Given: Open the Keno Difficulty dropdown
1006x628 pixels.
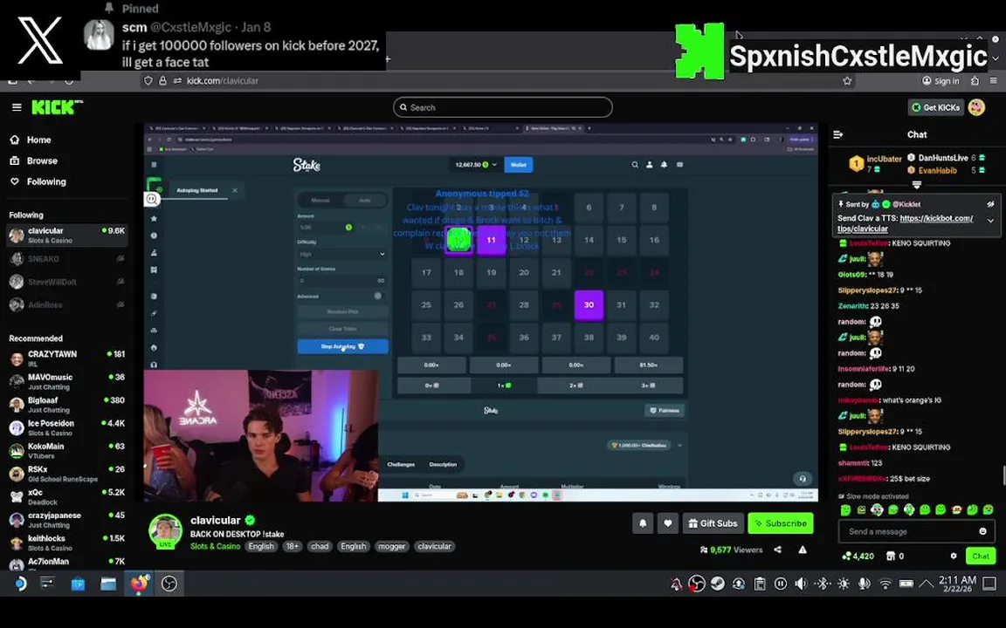Looking at the screenshot, I should (342, 254).
